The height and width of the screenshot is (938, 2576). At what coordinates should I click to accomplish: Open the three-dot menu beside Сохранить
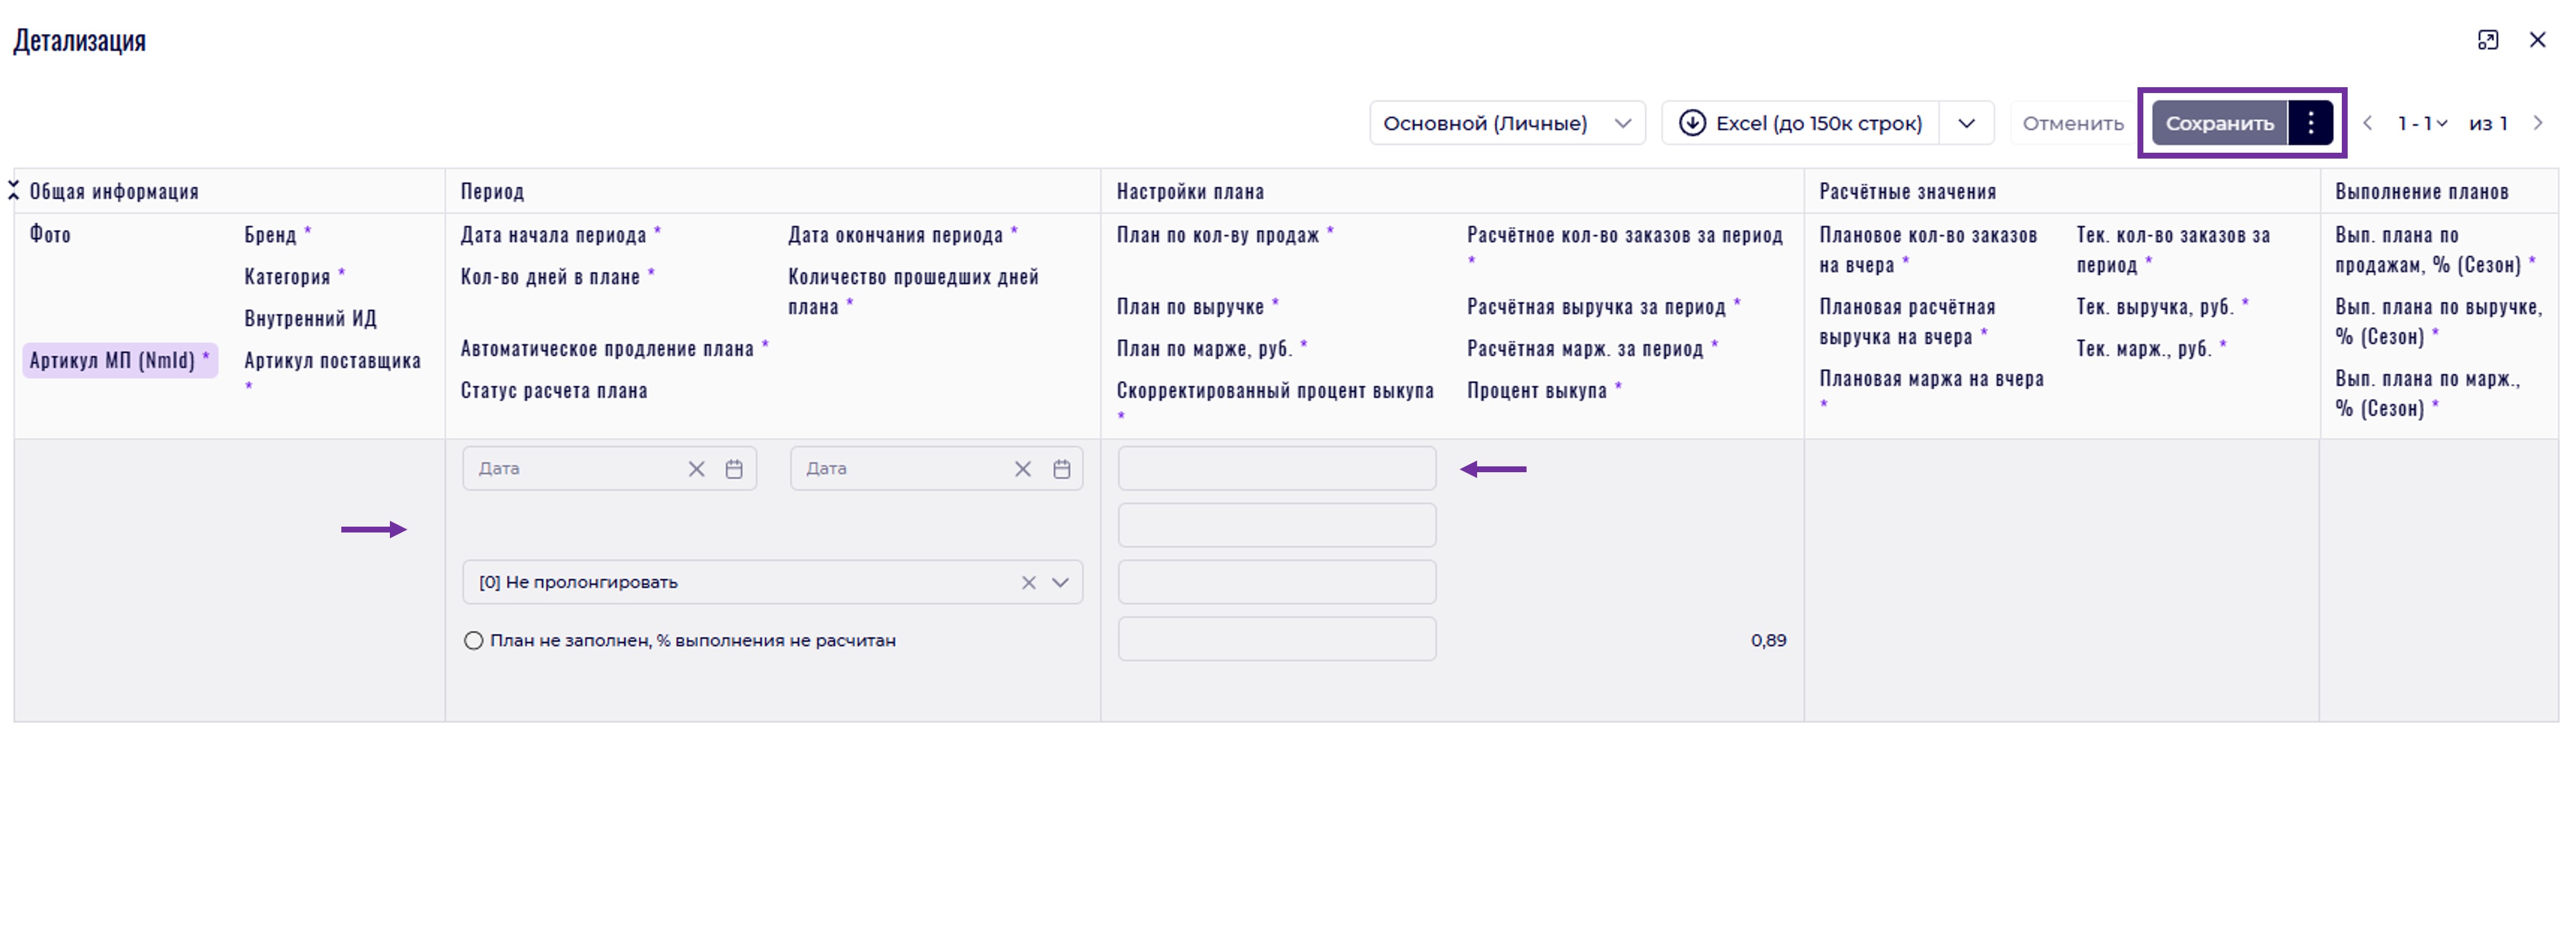click(x=2310, y=123)
